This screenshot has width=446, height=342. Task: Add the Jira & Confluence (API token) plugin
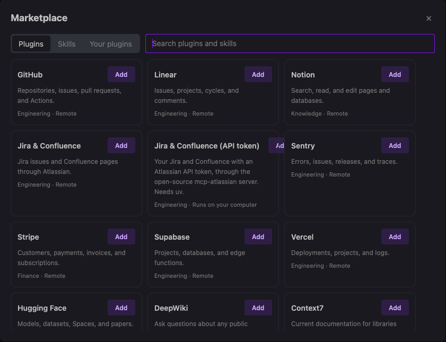[276, 146]
